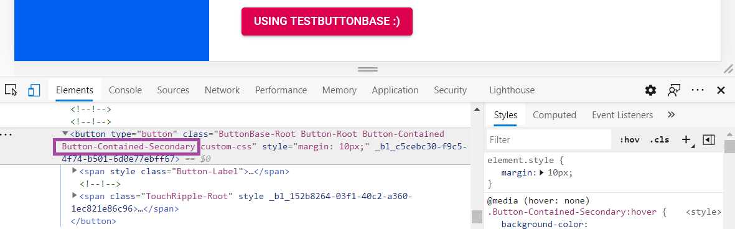Toggle the computed styles sidebar pane icon
Viewport: 735px width, 229px height.
(709, 139)
